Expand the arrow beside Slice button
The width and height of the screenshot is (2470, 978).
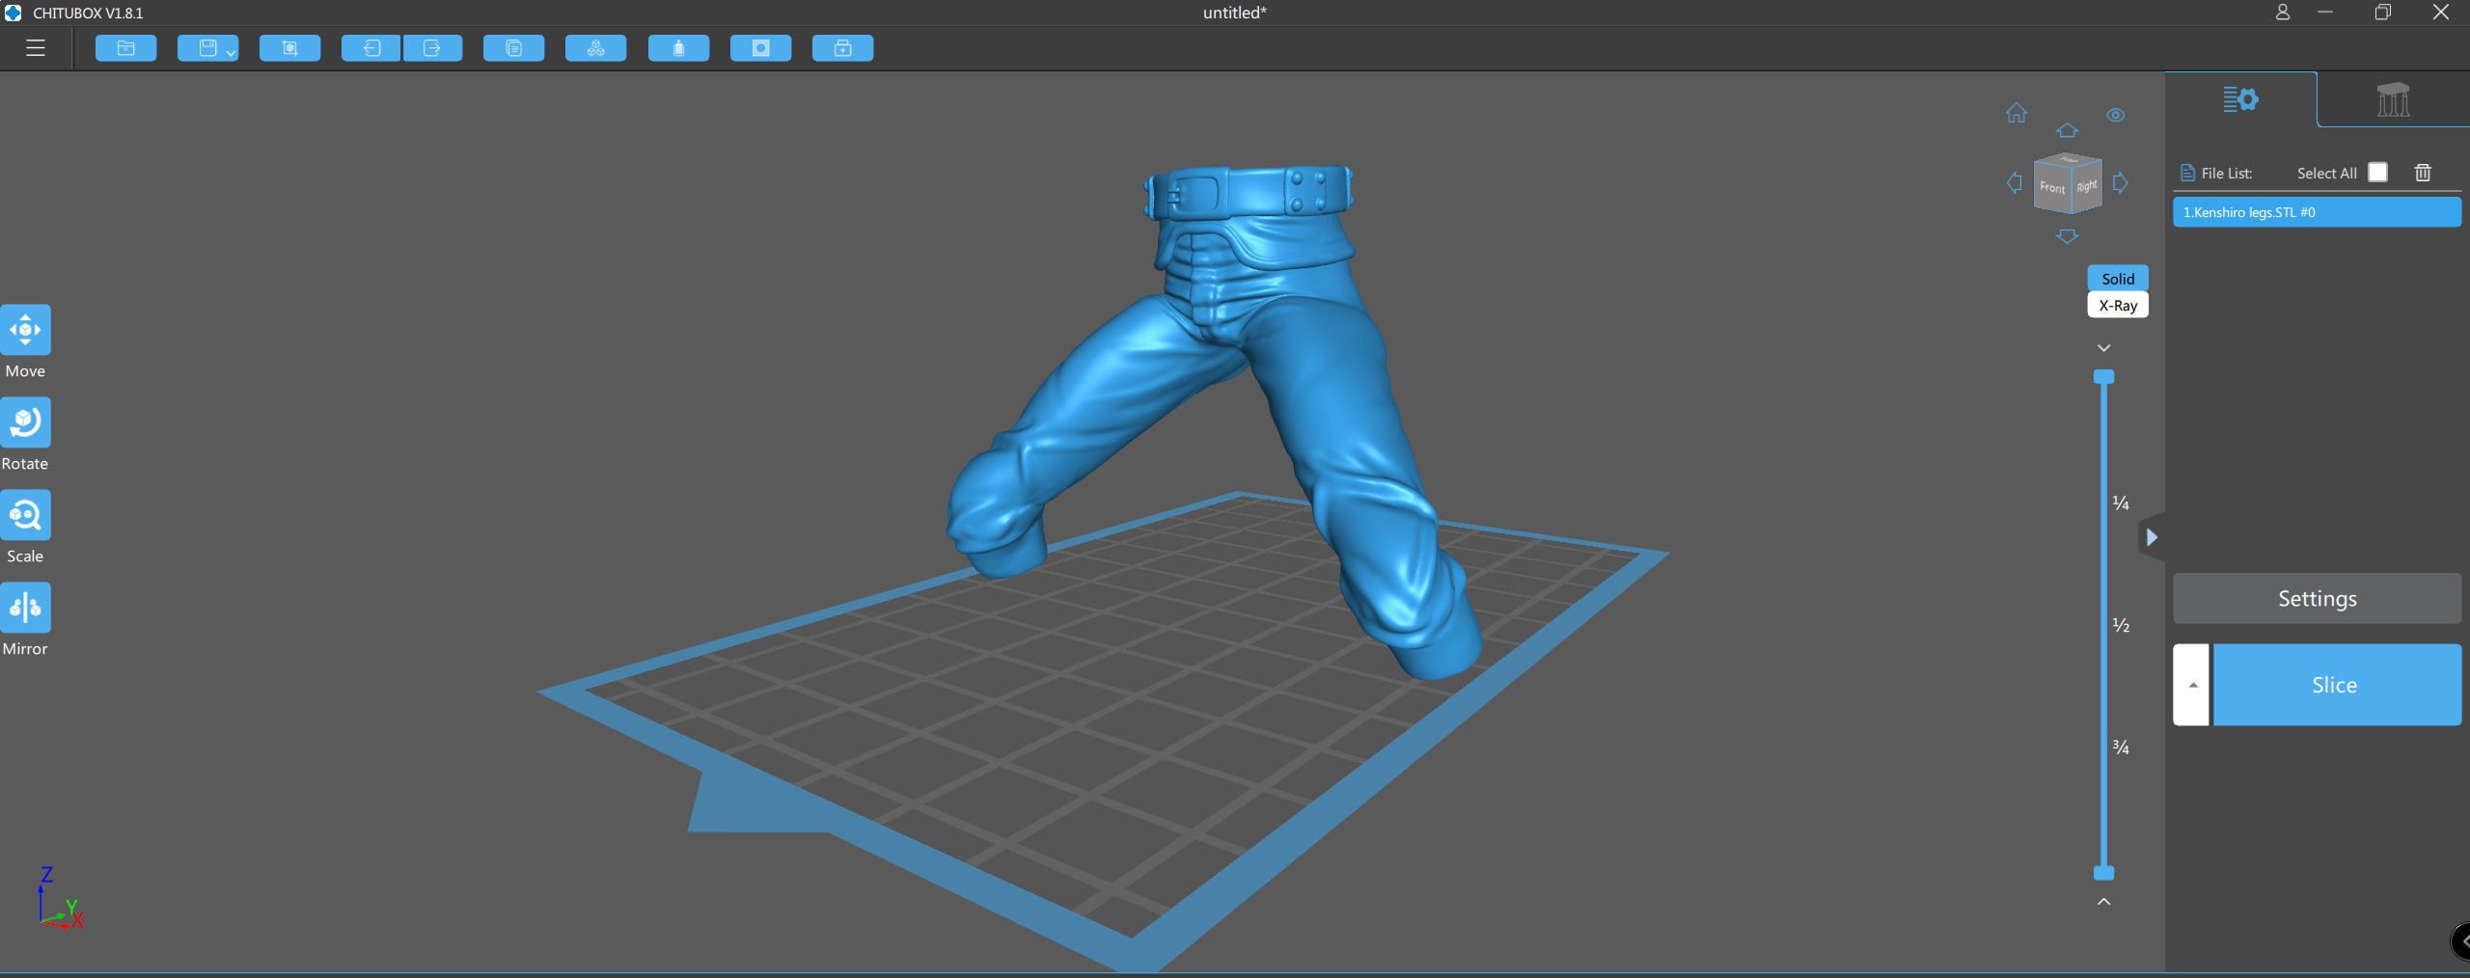tap(2192, 685)
